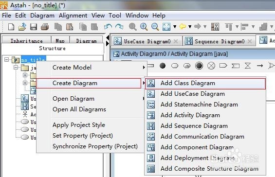Expand the first subfolder under java
Viewport: 275px width, 177px height.
click(25, 75)
